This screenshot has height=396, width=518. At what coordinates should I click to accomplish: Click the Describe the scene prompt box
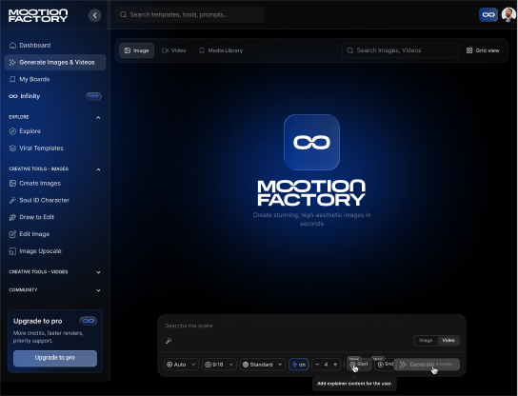coord(311,326)
